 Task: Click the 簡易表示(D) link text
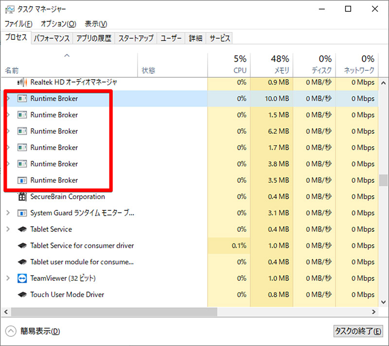pyautogui.click(x=40, y=331)
